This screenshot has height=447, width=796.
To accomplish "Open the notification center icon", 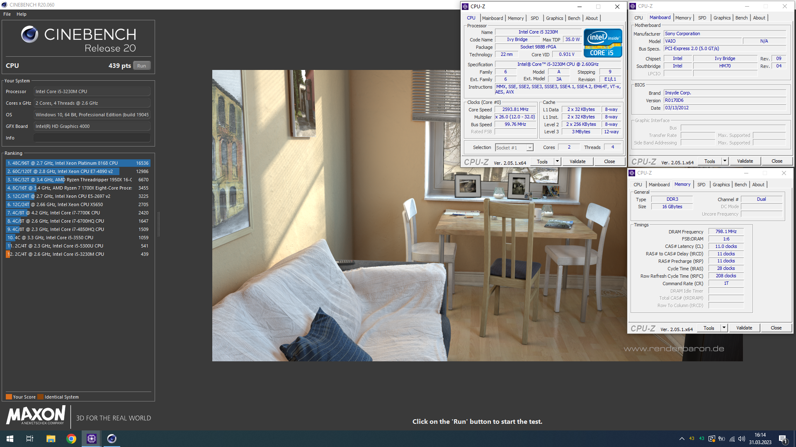I will pos(783,439).
